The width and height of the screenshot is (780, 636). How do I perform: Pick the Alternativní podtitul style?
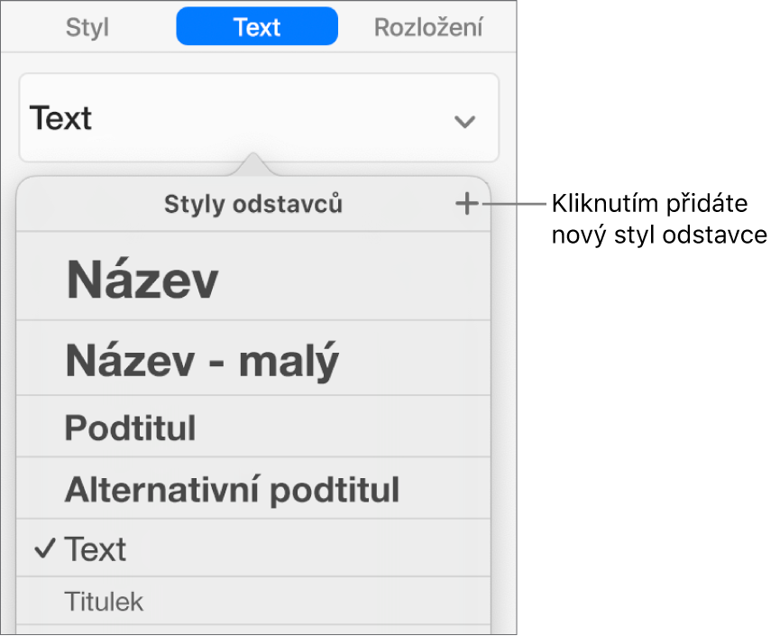[x=232, y=490]
